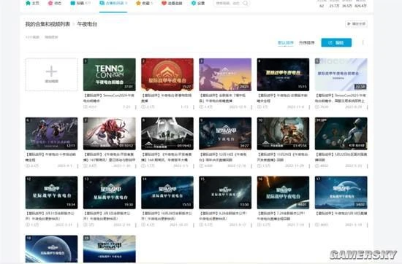
Task: Open options menu under video 8
Action: (194, 166)
